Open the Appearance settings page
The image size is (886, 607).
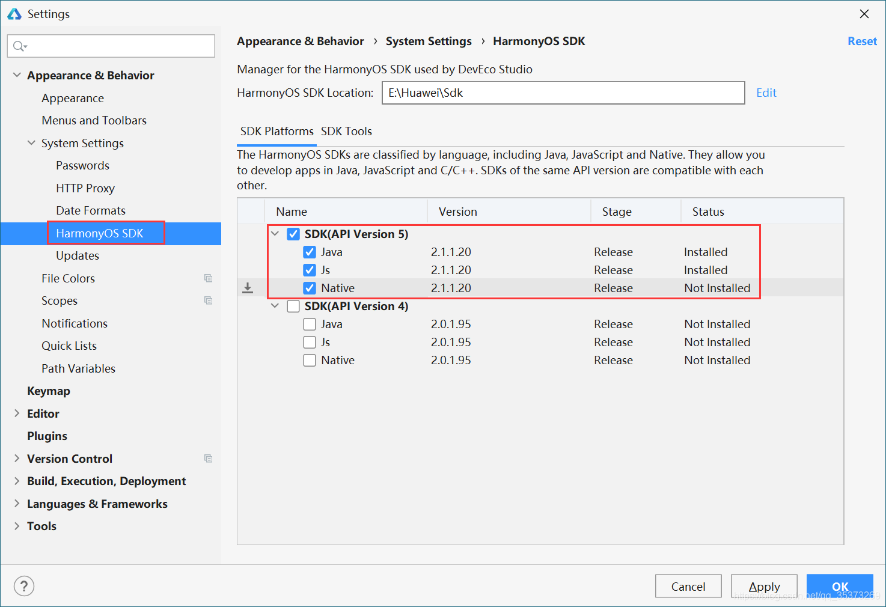tap(73, 98)
